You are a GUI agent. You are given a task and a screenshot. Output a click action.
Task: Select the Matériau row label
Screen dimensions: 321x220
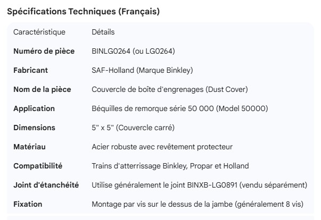pos(31,147)
